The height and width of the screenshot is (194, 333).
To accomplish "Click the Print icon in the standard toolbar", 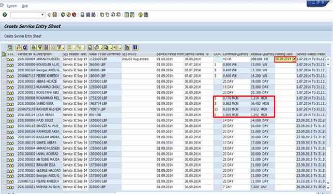I will click(x=82, y=14).
